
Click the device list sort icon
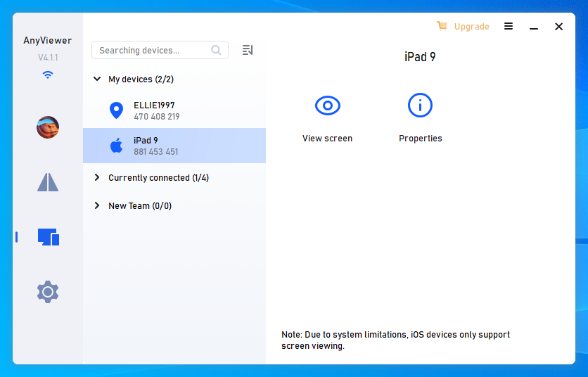click(x=248, y=50)
